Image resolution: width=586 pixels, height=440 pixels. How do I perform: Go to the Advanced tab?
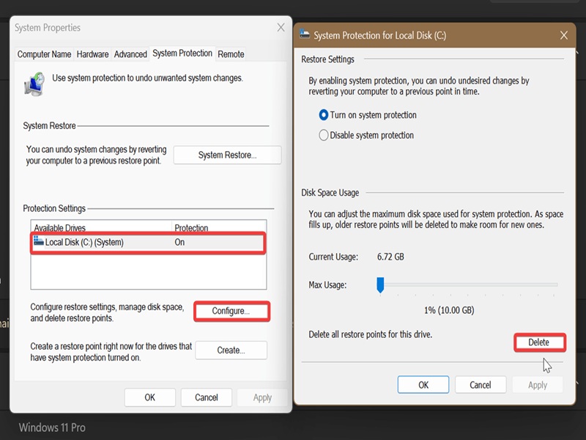point(130,54)
